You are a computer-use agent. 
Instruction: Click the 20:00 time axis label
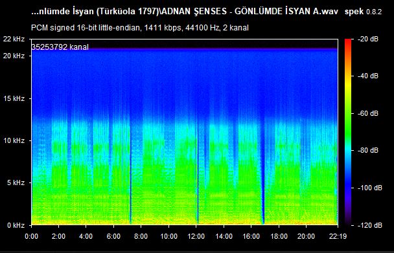pos(307,236)
